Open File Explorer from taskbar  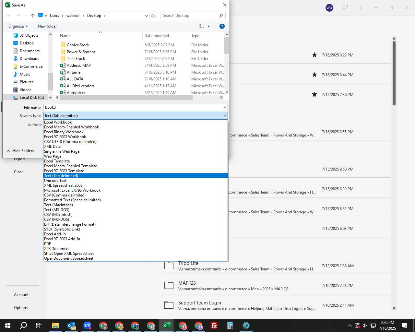pos(55,326)
